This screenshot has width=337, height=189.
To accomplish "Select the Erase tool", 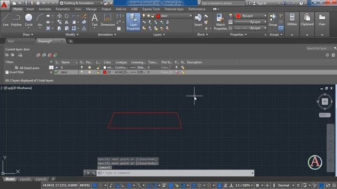I will [x=84, y=16].
